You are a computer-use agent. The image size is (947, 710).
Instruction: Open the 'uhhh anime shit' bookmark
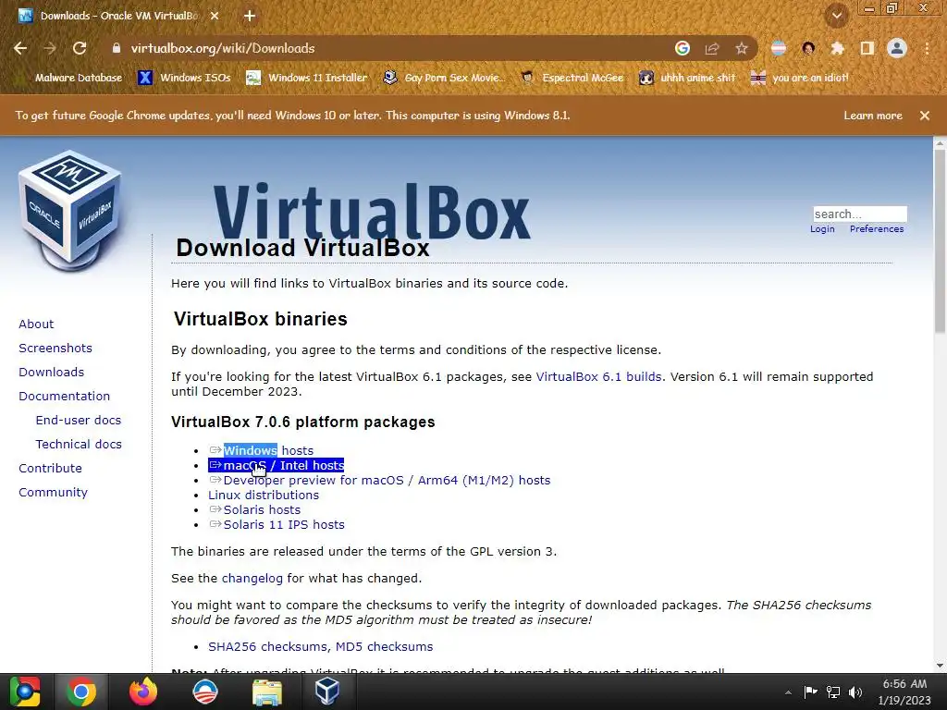pos(687,78)
